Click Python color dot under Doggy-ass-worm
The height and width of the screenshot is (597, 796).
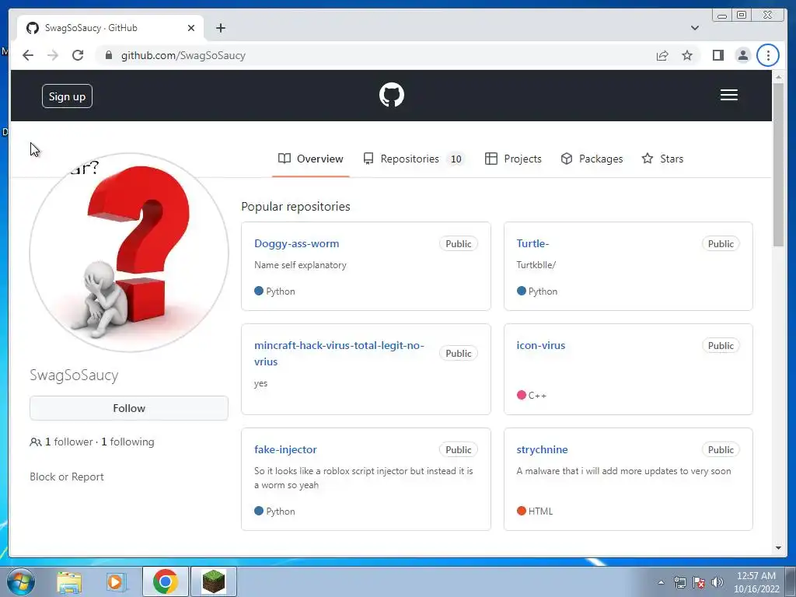point(258,291)
